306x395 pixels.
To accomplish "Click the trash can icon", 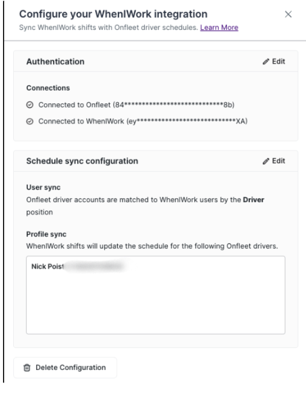I will pyautogui.click(x=27, y=368).
